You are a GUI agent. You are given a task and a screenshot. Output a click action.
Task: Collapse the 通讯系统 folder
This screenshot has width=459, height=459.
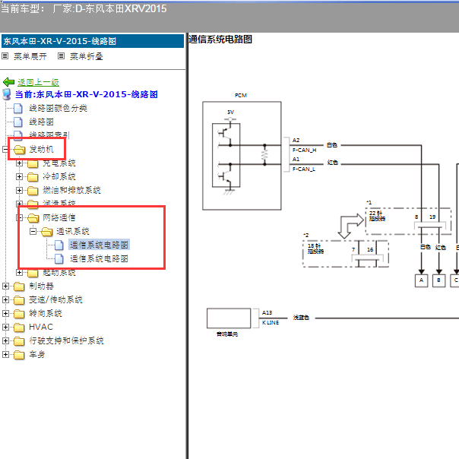point(33,231)
